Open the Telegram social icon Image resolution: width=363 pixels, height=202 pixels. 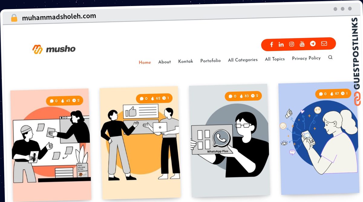tap(313, 44)
